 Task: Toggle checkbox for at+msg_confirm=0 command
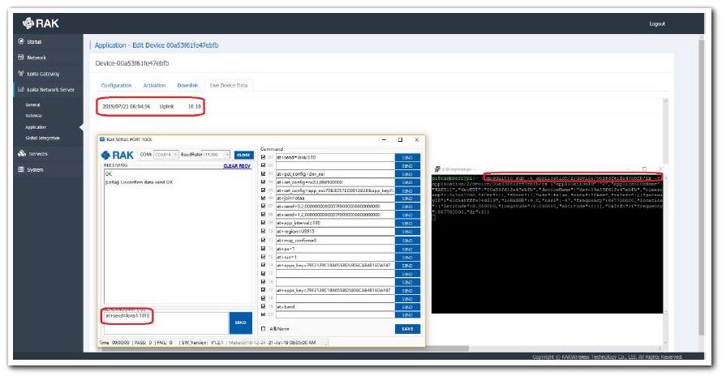tap(264, 241)
